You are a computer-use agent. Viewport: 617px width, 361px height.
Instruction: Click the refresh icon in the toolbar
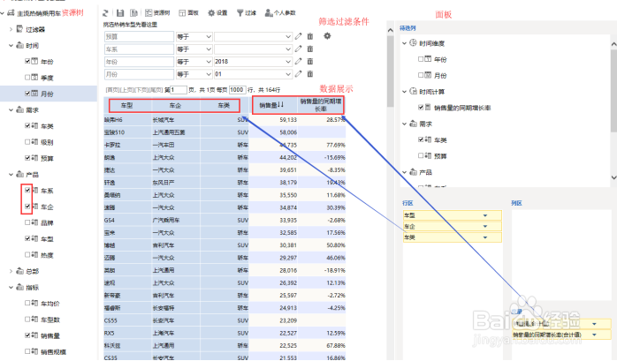tap(105, 13)
